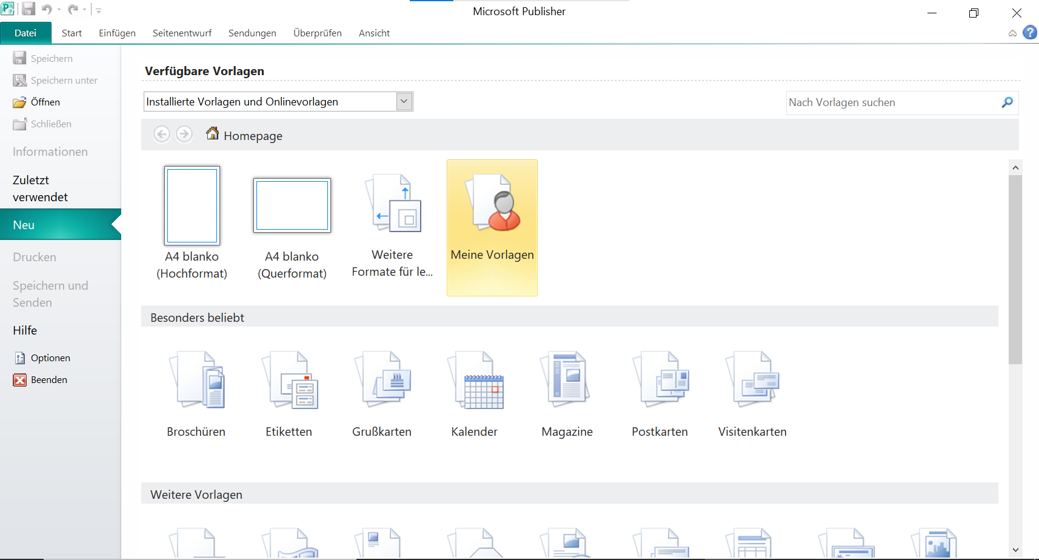Click the Weitere Vorlagen section header
This screenshot has width=1039, height=560.
coord(570,493)
